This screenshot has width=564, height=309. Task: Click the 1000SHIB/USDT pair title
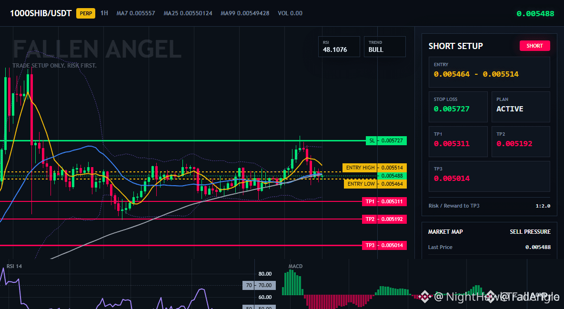[x=40, y=13]
